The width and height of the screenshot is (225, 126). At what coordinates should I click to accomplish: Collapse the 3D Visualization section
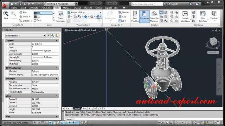tap(57, 68)
